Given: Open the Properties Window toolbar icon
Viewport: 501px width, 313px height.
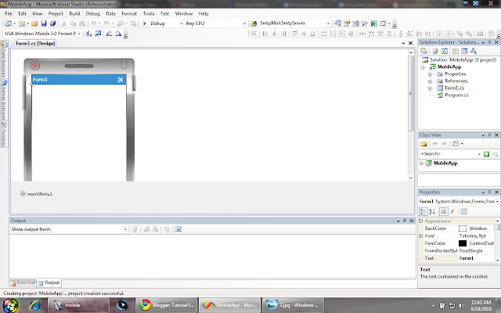Looking at the screenshot, I should click(346, 23).
